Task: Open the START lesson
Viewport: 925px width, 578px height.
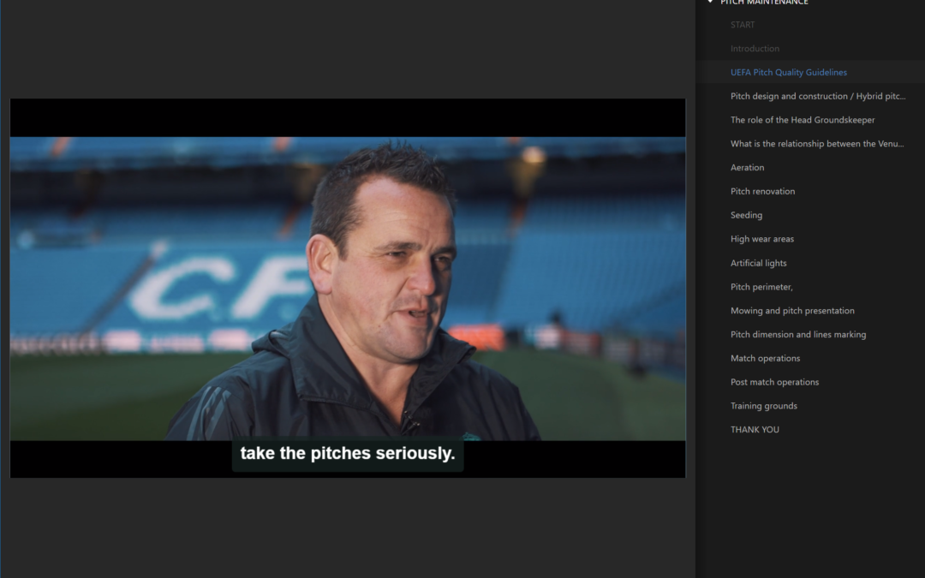Action: tap(743, 25)
